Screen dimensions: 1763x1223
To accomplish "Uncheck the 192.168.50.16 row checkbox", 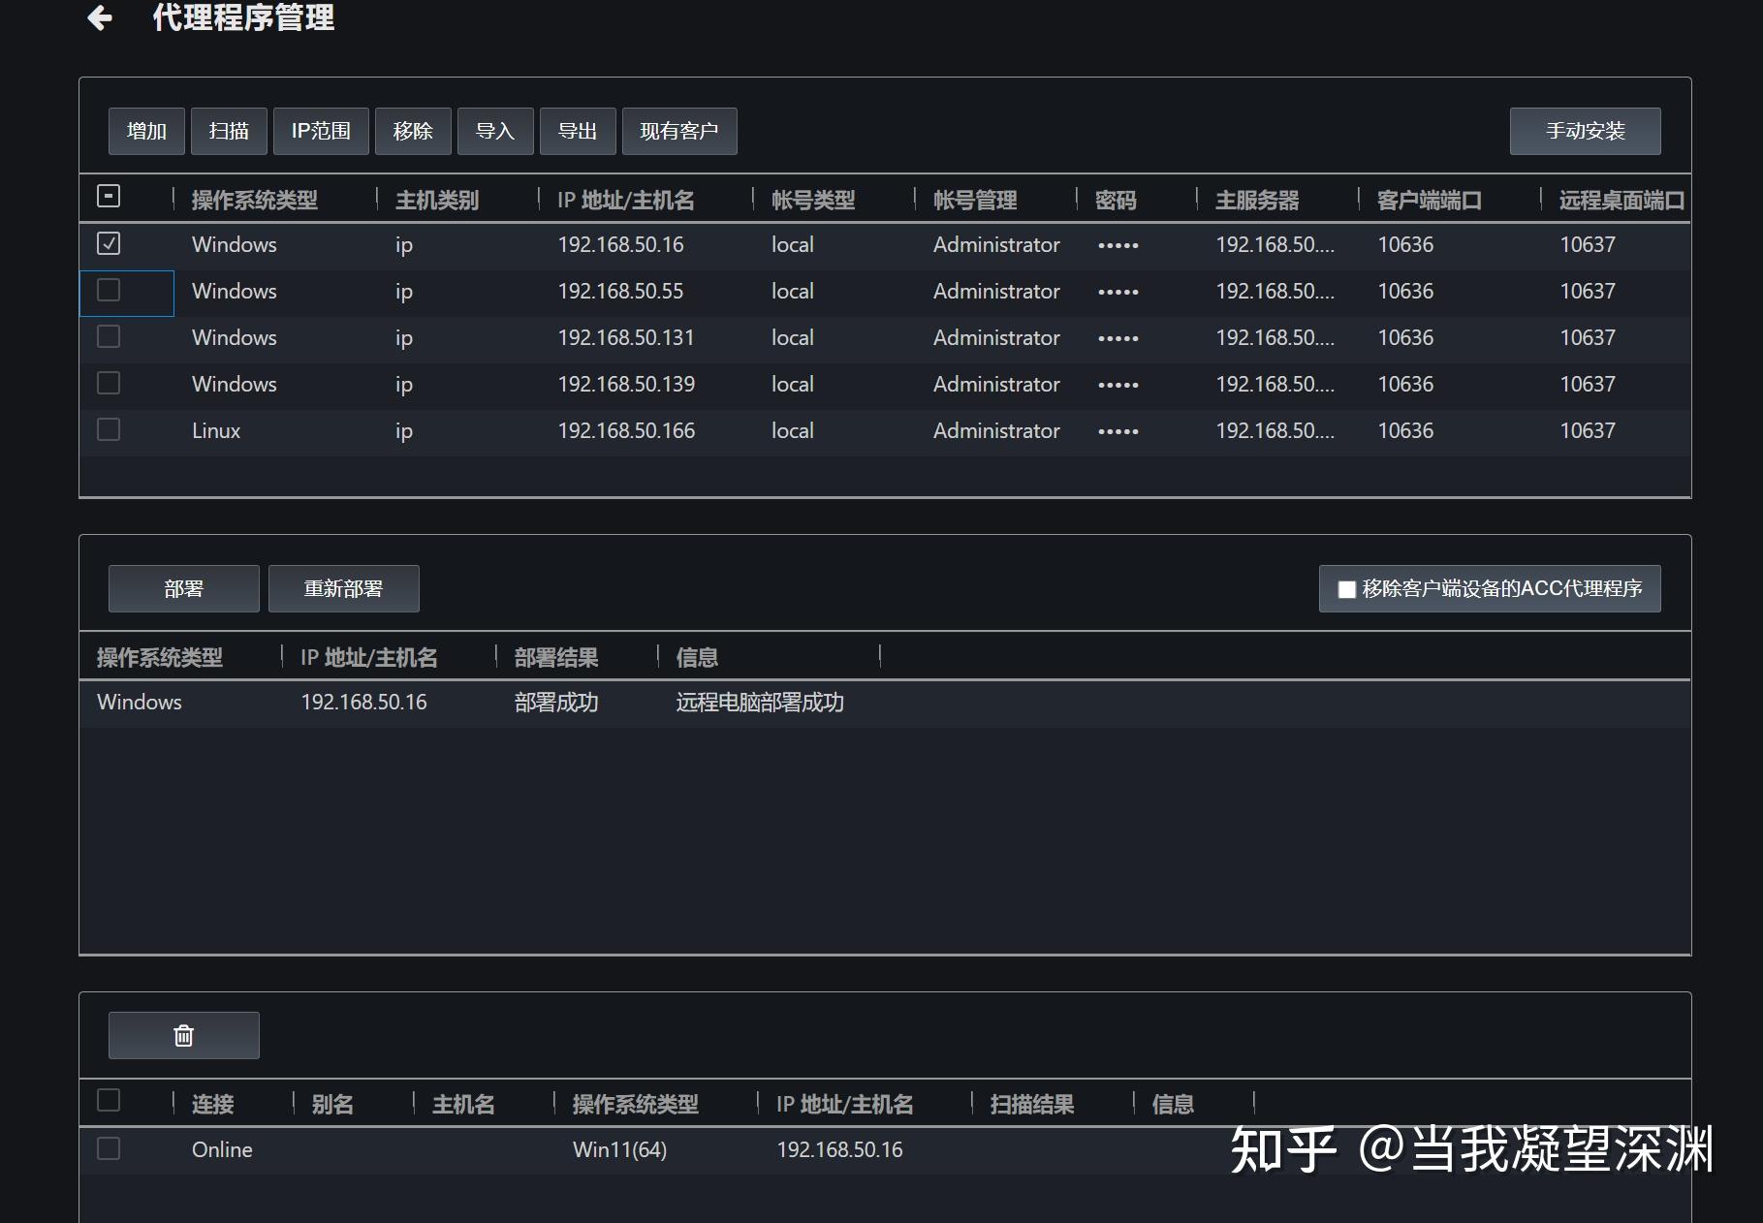I will [x=109, y=243].
